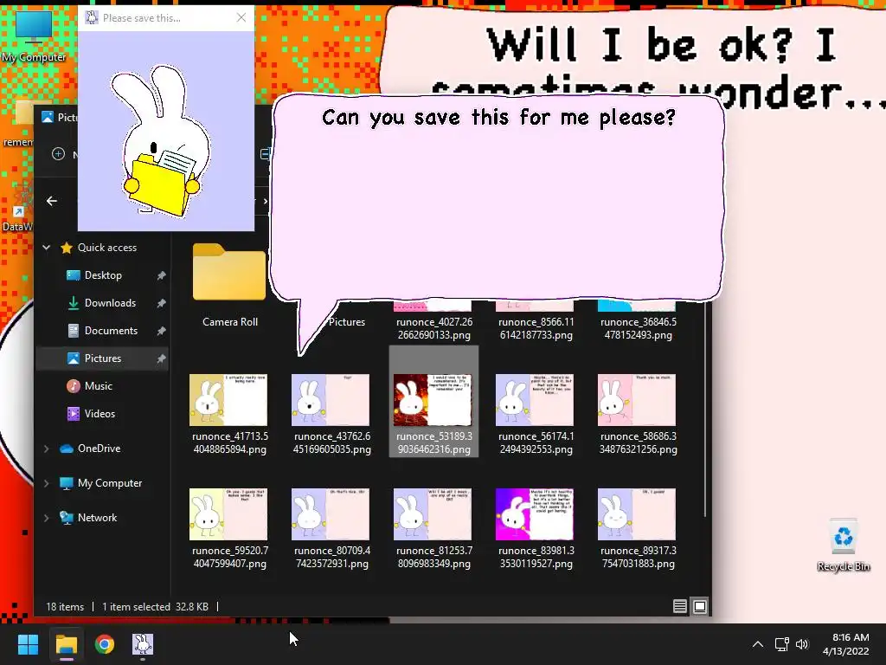Switch to large thumbnails view layout
Image resolution: width=886 pixels, height=665 pixels.
pos(699,606)
